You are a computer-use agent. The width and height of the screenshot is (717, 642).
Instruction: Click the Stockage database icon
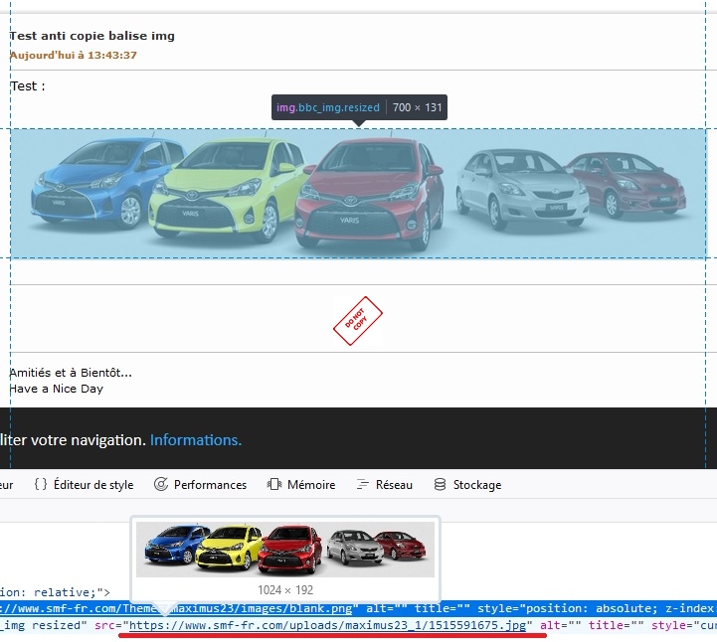[440, 484]
